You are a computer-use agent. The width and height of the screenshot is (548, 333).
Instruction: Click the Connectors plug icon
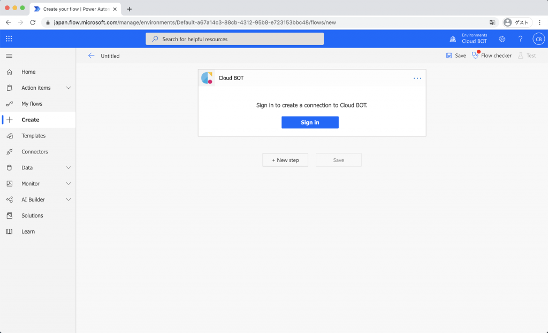pyautogui.click(x=10, y=152)
